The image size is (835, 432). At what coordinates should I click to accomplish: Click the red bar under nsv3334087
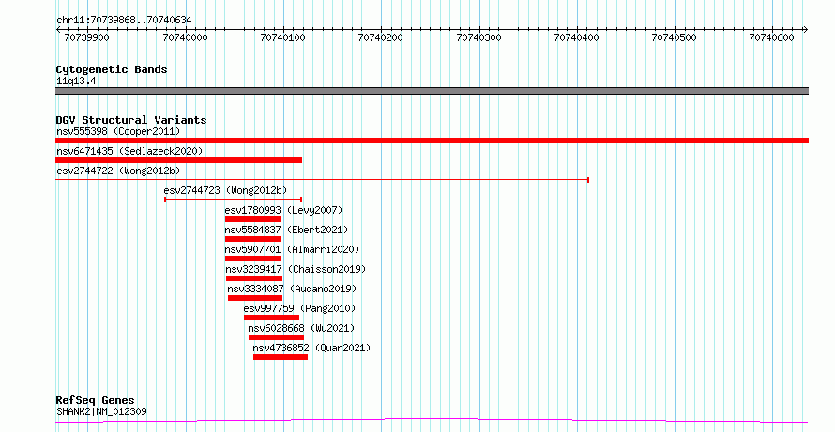pyautogui.click(x=255, y=298)
